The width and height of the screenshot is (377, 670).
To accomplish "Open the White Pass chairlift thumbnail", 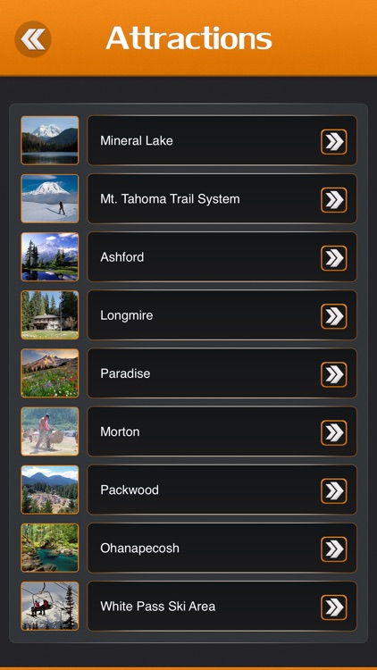I will [x=50, y=606].
